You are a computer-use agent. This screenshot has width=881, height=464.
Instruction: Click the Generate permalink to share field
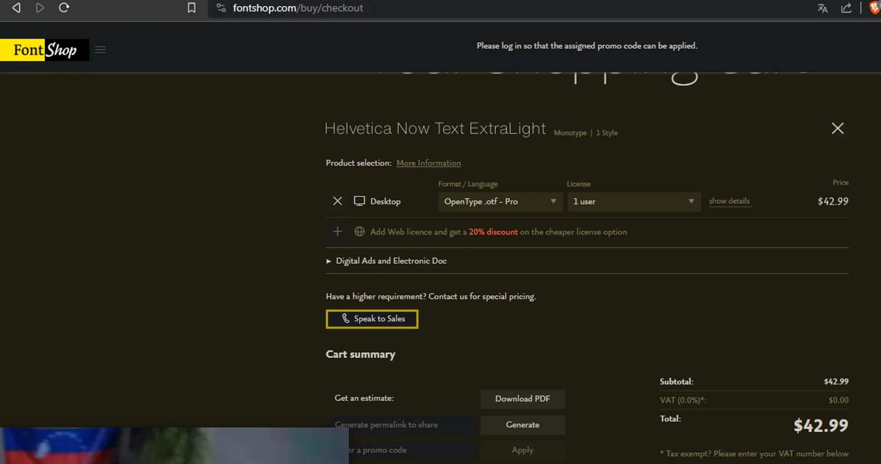point(401,425)
